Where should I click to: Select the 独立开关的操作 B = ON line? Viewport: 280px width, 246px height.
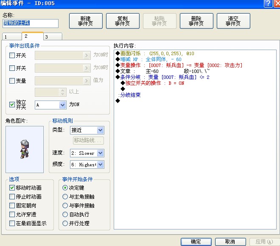coord(152,83)
